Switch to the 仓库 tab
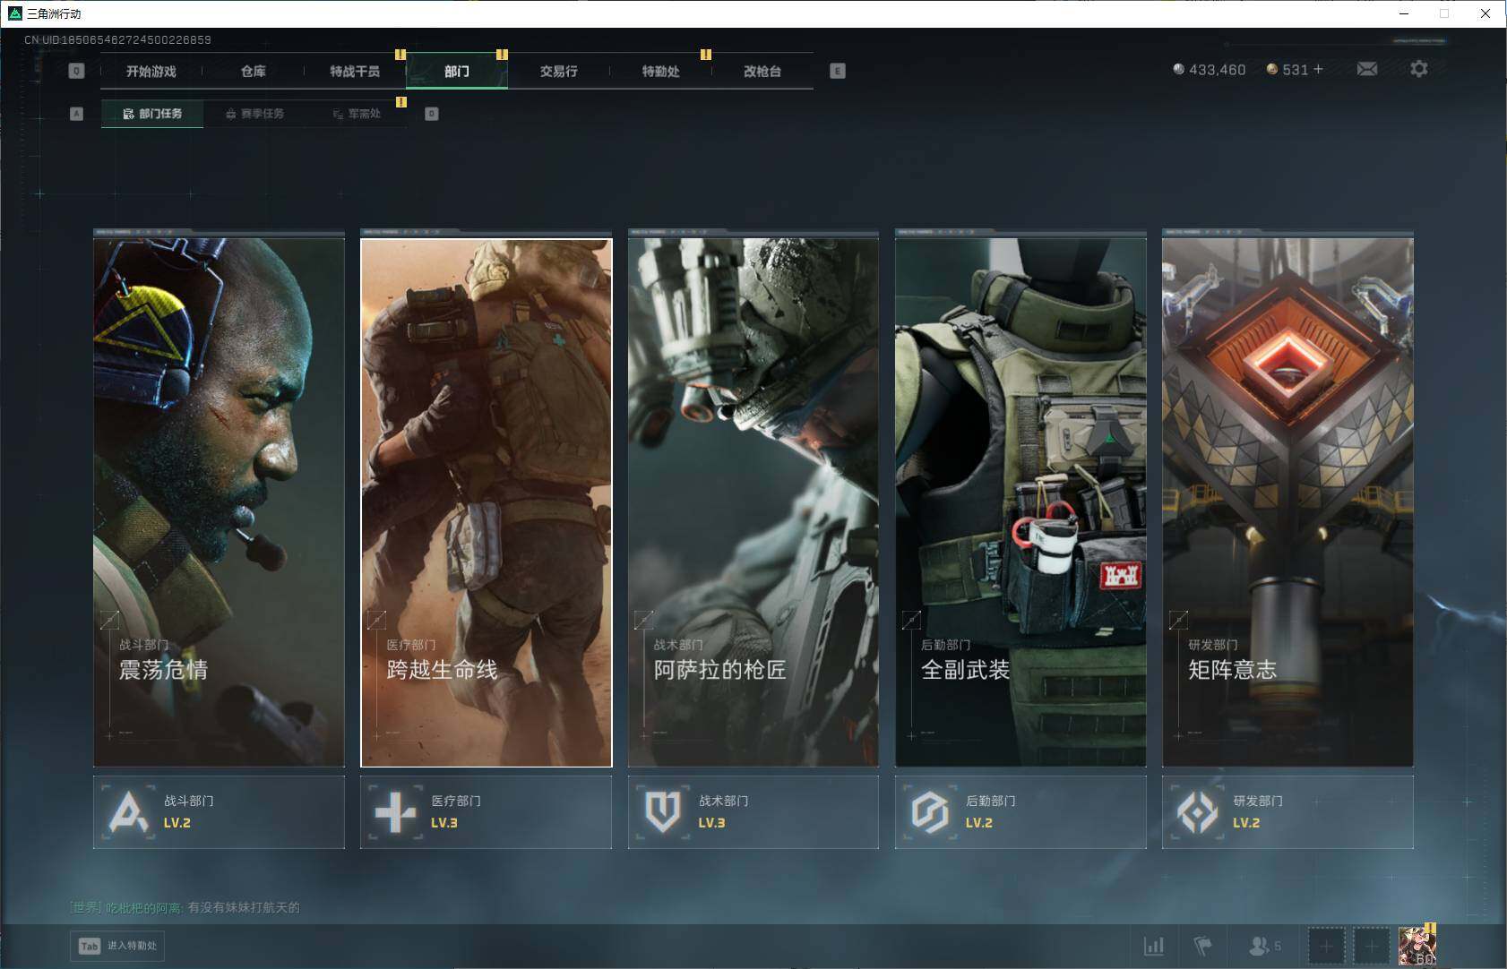Viewport: 1507px width, 969px height. (253, 71)
